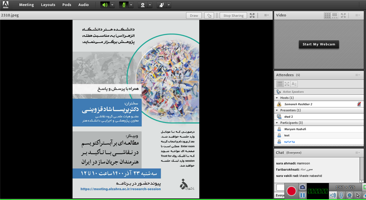Toggle the recorder microphone icon
The height and width of the screenshot is (200, 366).
[x=341, y=195]
